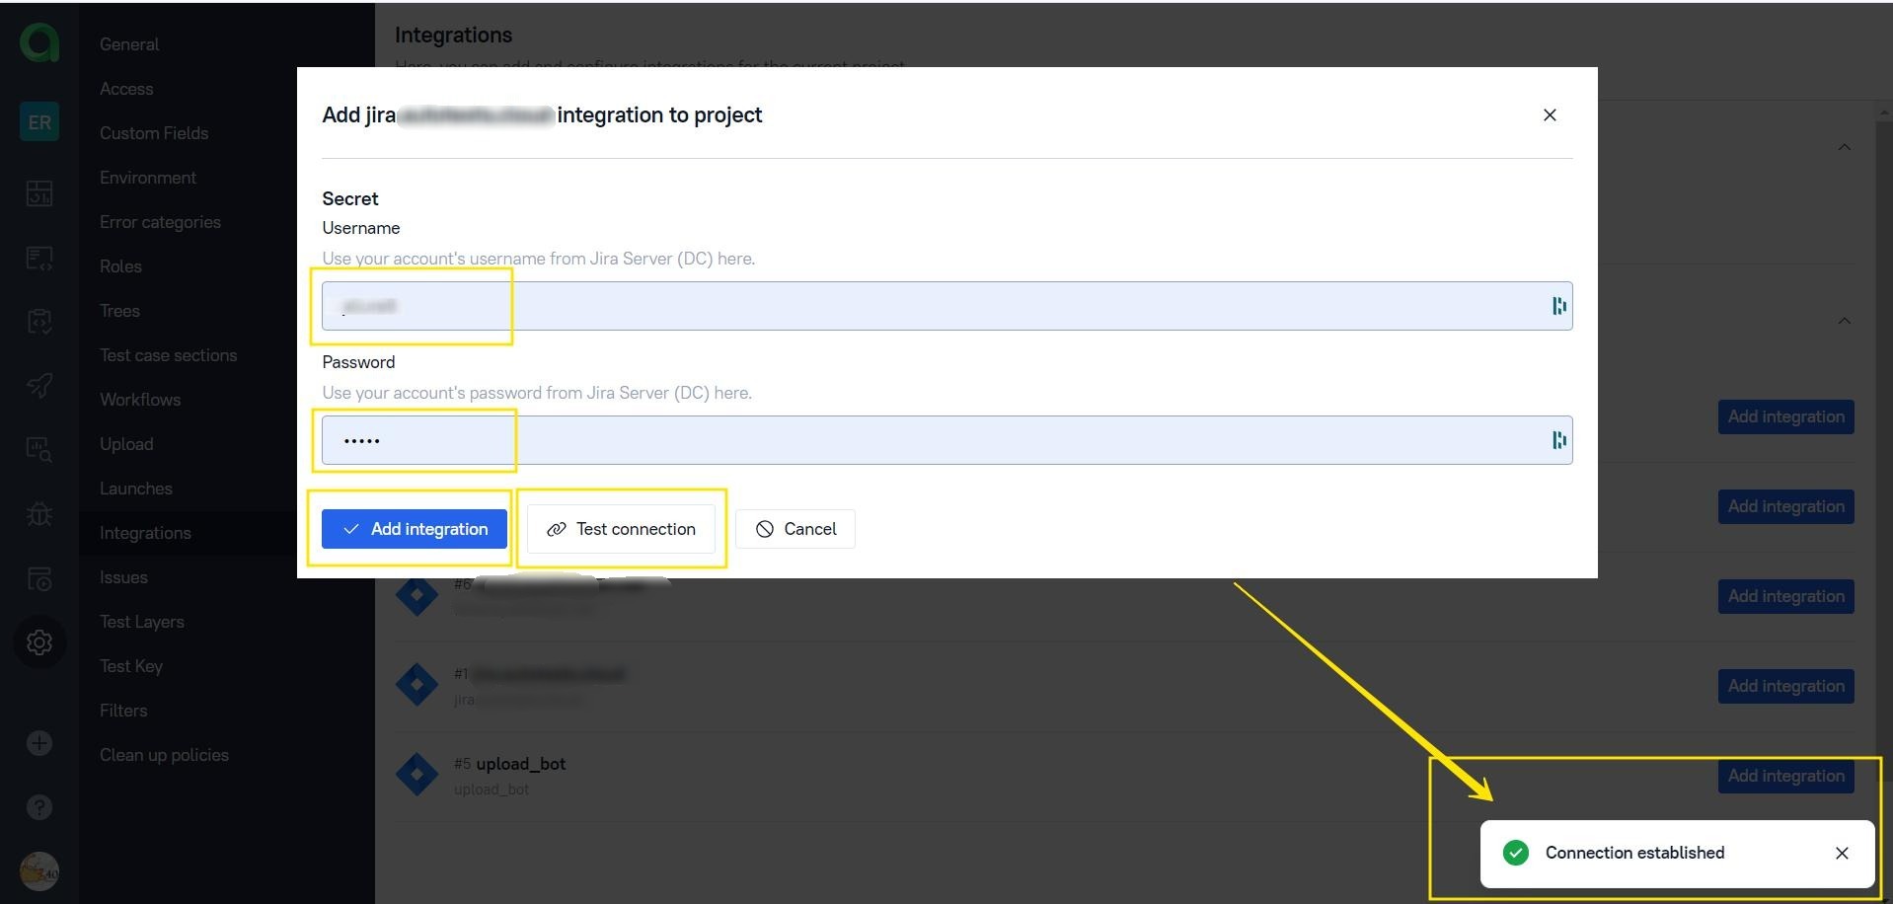Click the Jira icon of the #1 row

[x=416, y=685]
